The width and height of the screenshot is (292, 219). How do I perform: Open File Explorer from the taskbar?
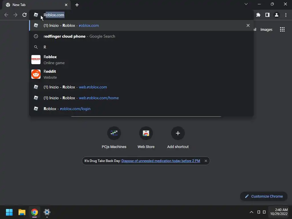(22, 212)
